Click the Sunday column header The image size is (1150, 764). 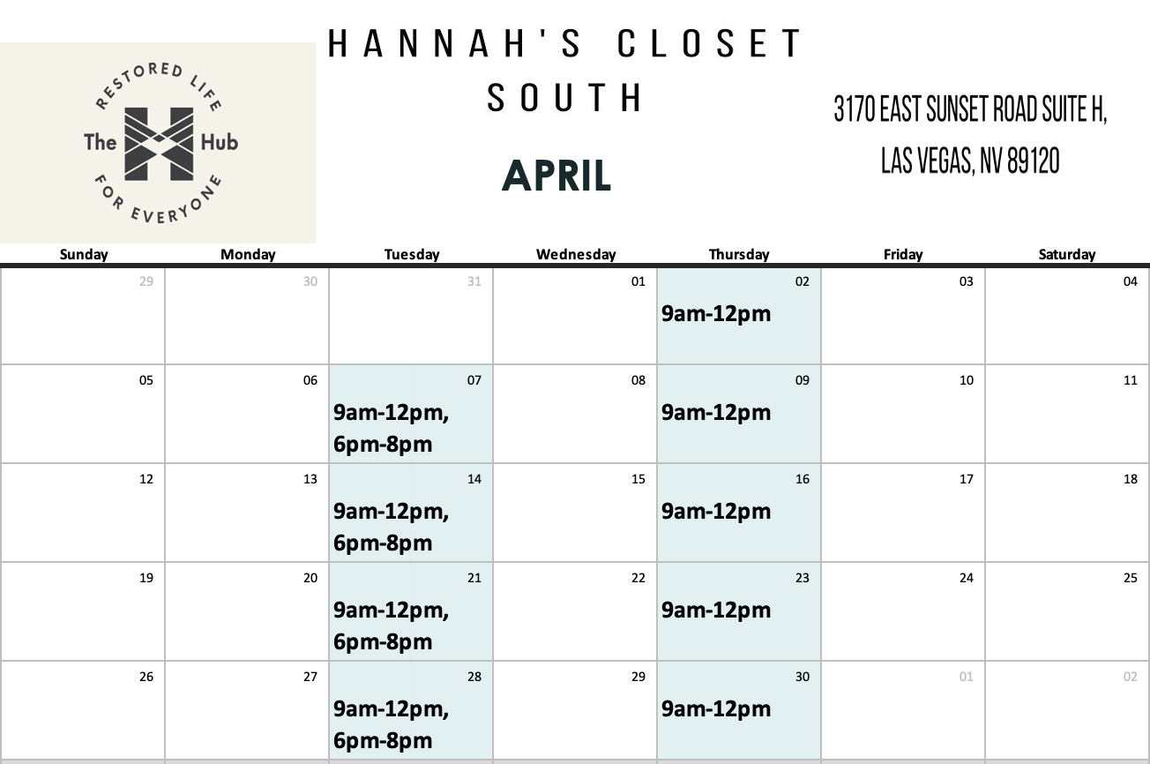(84, 254)
